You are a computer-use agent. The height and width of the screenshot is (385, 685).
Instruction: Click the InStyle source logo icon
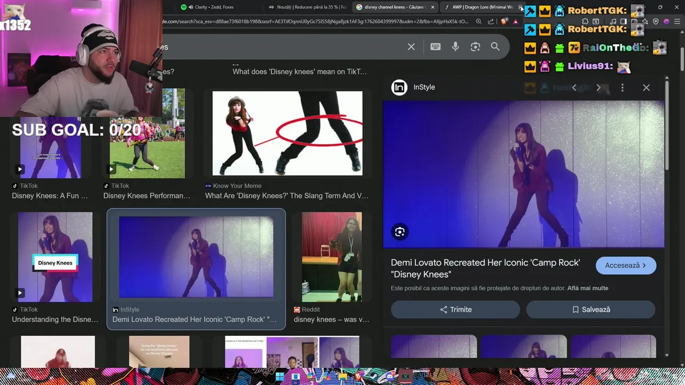click(399, 87)
